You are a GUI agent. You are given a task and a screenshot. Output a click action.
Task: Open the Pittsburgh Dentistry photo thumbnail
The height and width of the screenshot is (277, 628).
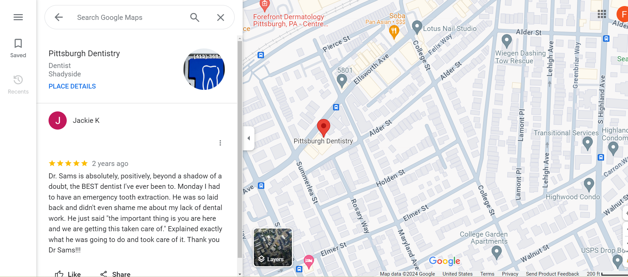point(204,69)
